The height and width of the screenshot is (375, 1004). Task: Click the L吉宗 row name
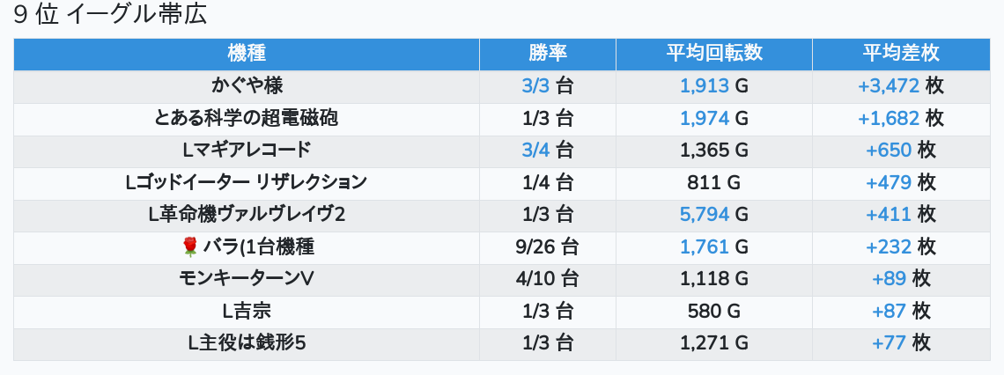click(x=247, y=311)
